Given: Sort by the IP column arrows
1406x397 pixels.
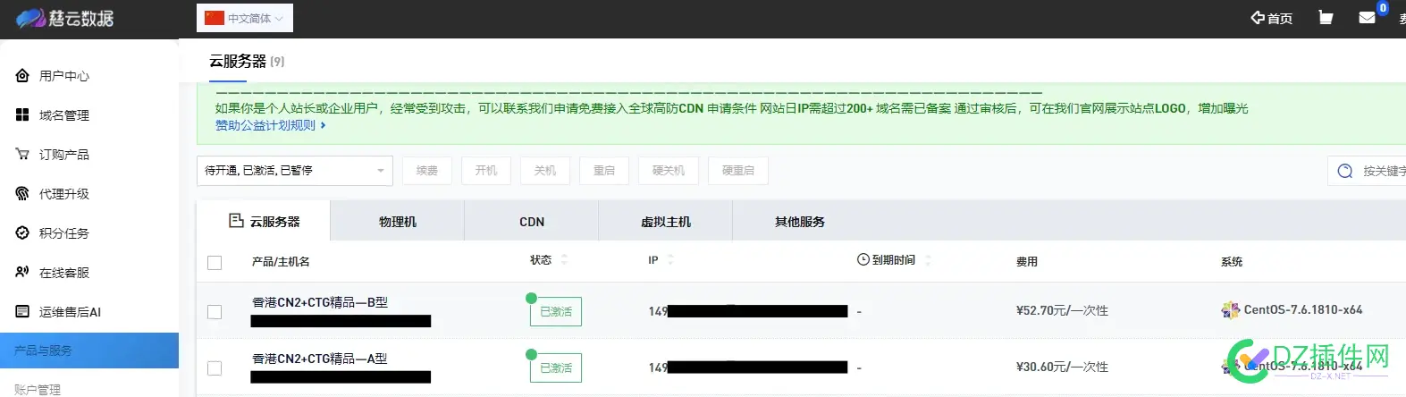Looking at the screenshot, I should coord(670,260).
